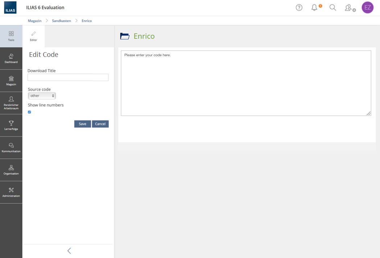Open Administration in the sidebar
380x258 pixels.
pyautogui.click(x=11, y=192)
